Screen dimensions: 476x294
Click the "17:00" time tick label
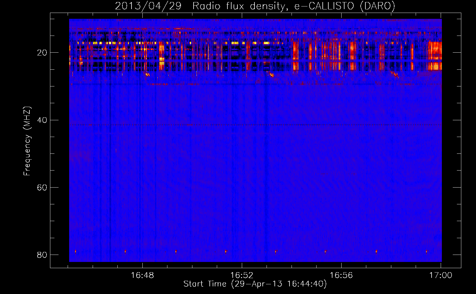pos(441,275)
